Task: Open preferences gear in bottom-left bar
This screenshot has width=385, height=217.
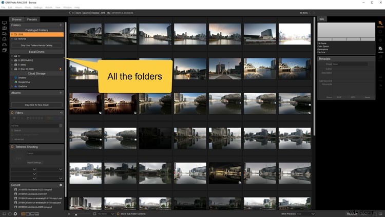Action: 15,214
